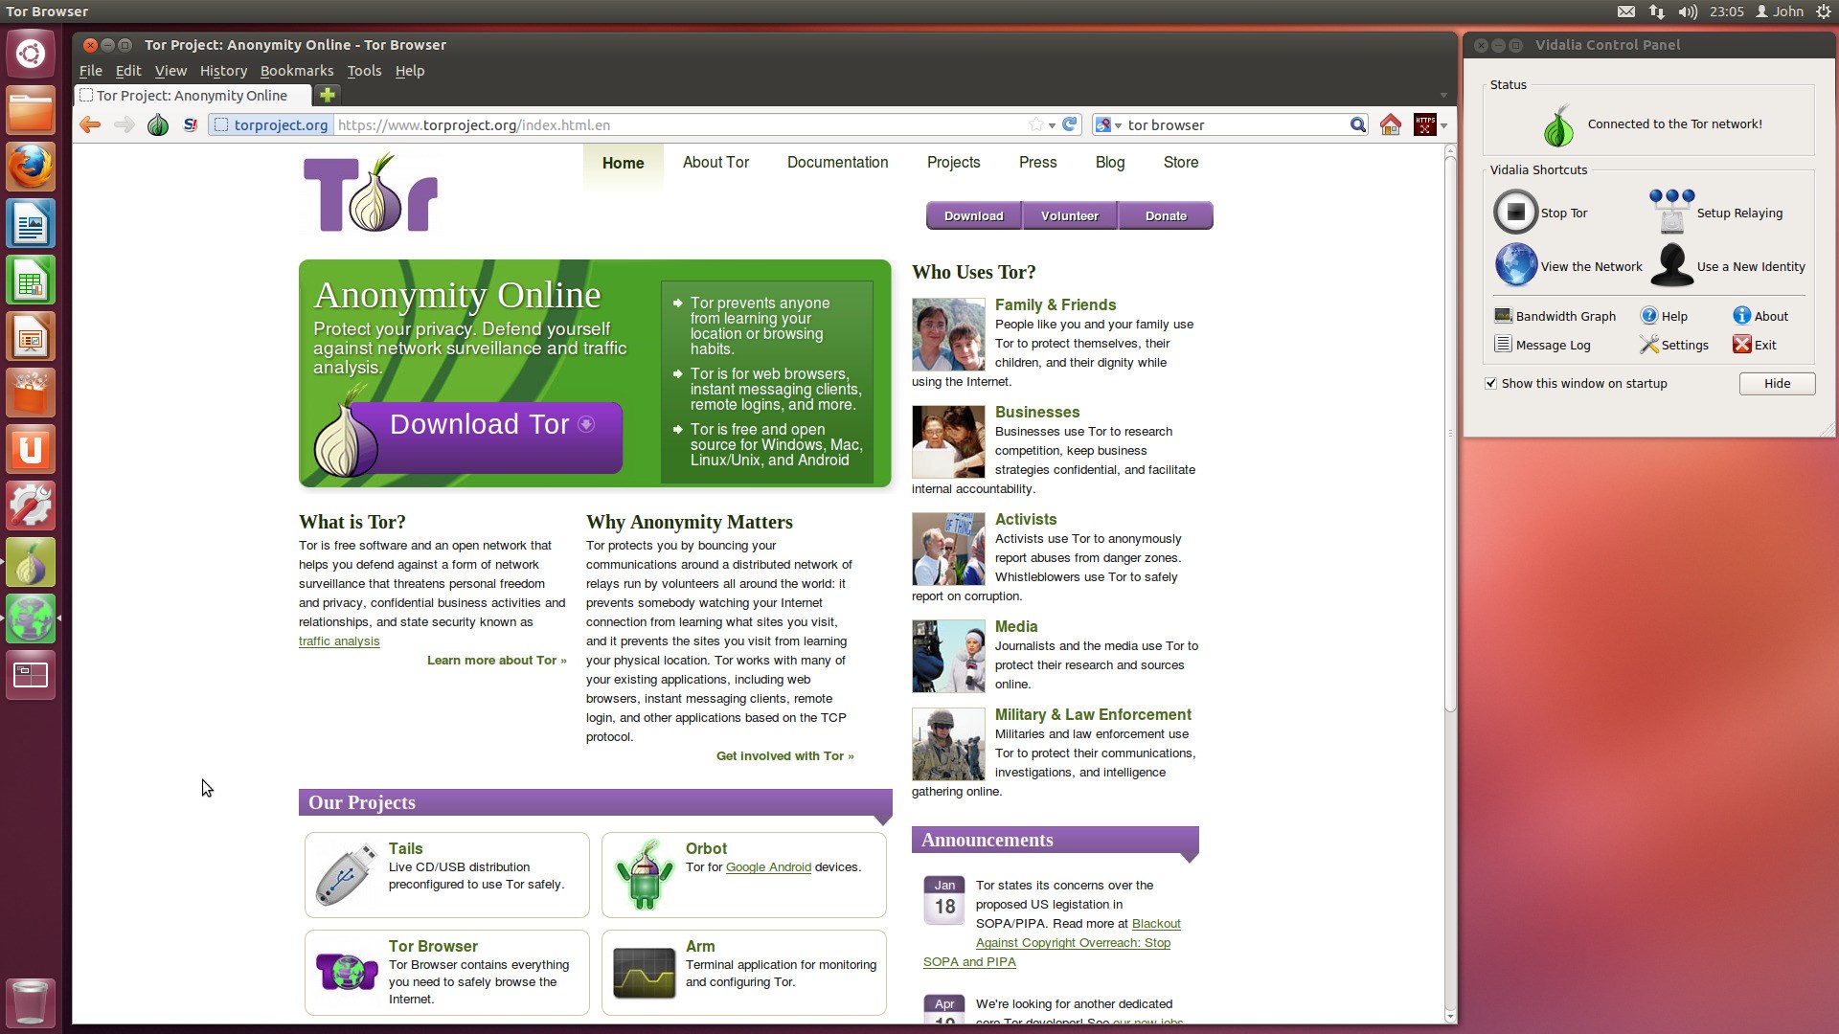Viewport: 1839px width, 1034px height.
Task: Click the traffic analysis link
Action: (x=337, y=641)
